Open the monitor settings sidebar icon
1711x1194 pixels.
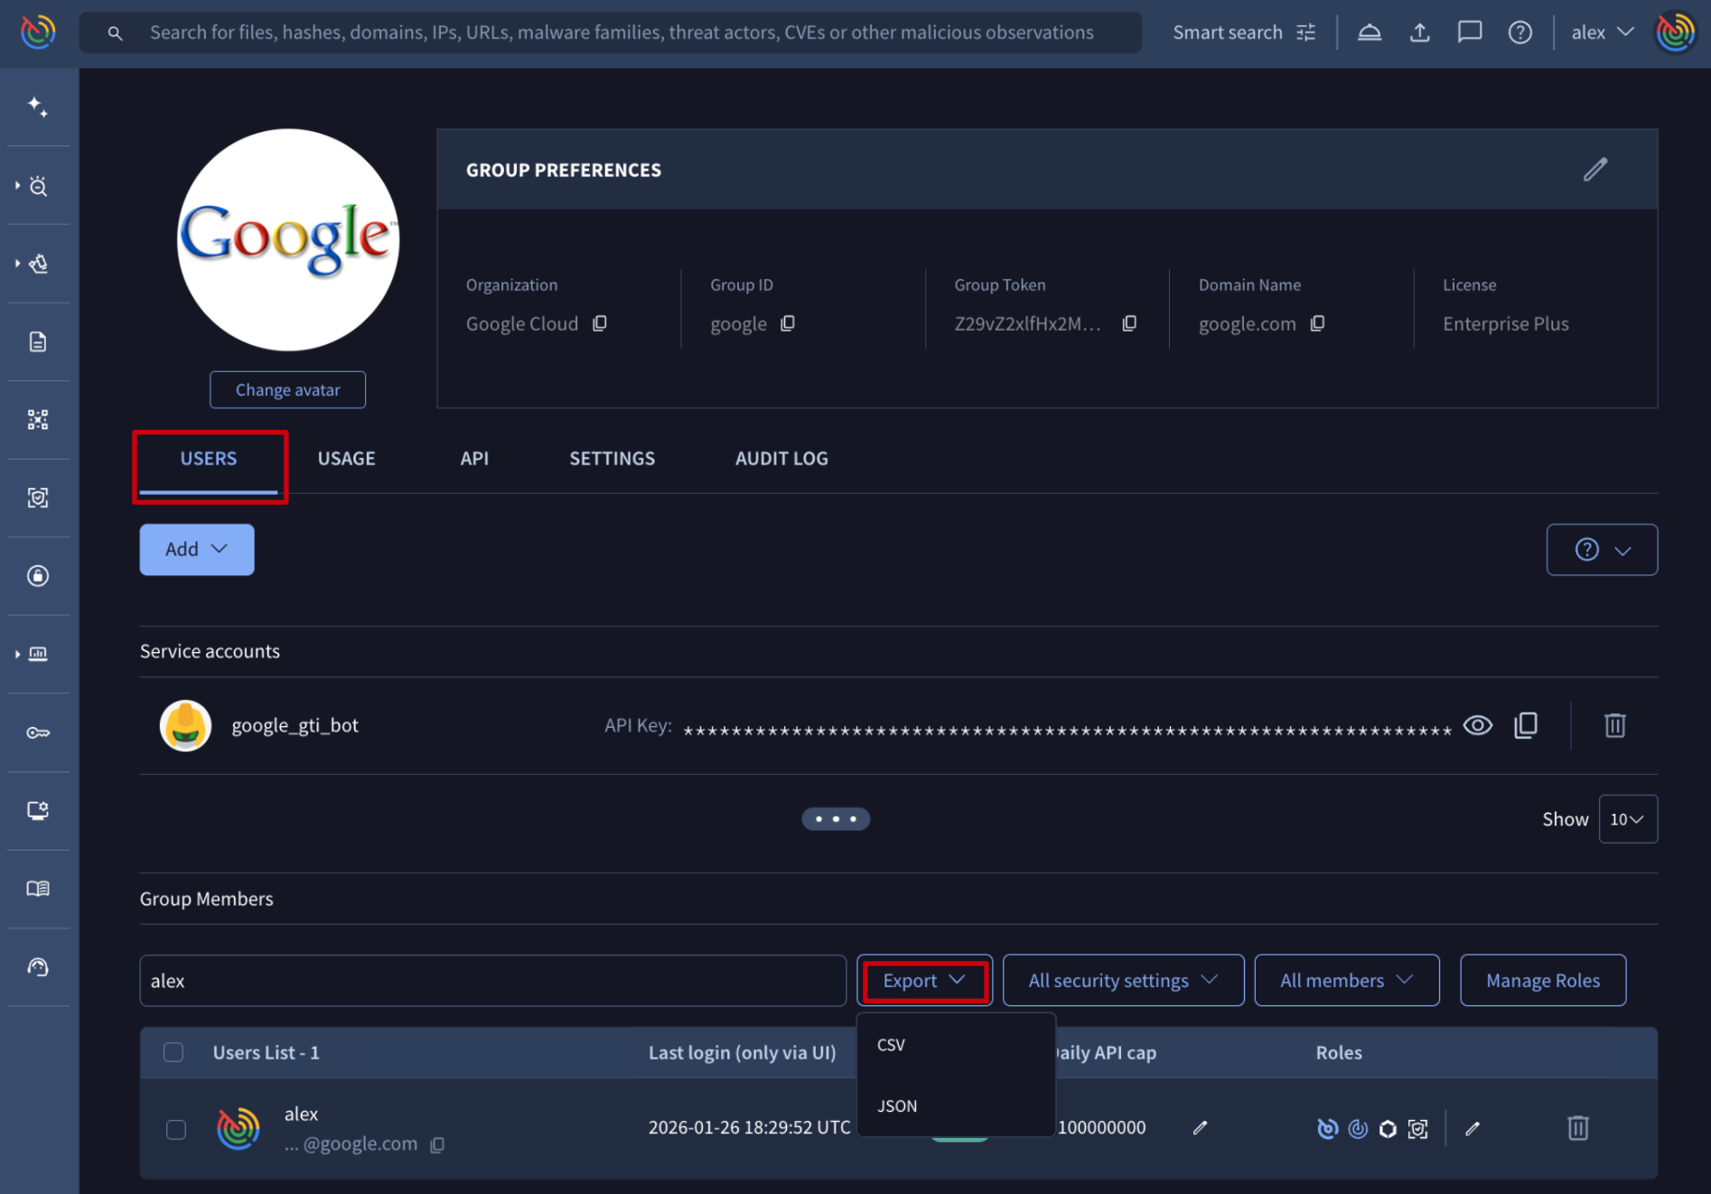click(38, 810)
